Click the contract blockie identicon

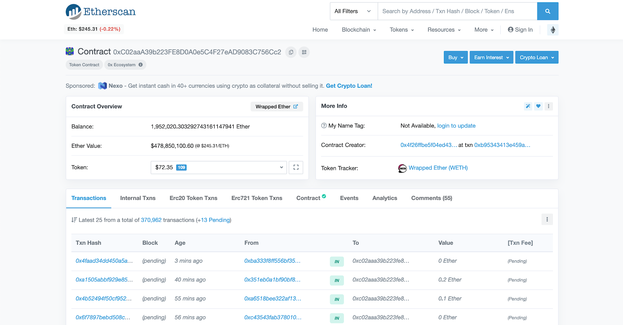(x=70, y=51)
